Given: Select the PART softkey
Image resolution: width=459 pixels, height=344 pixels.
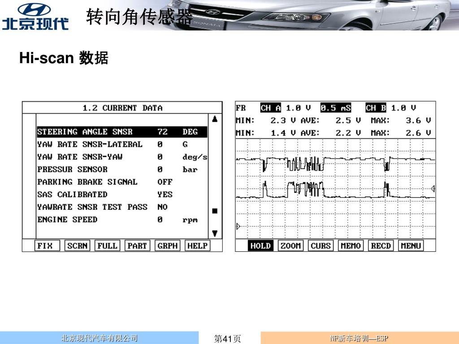Looking at the screenshot, I should (x=137, y=246).
